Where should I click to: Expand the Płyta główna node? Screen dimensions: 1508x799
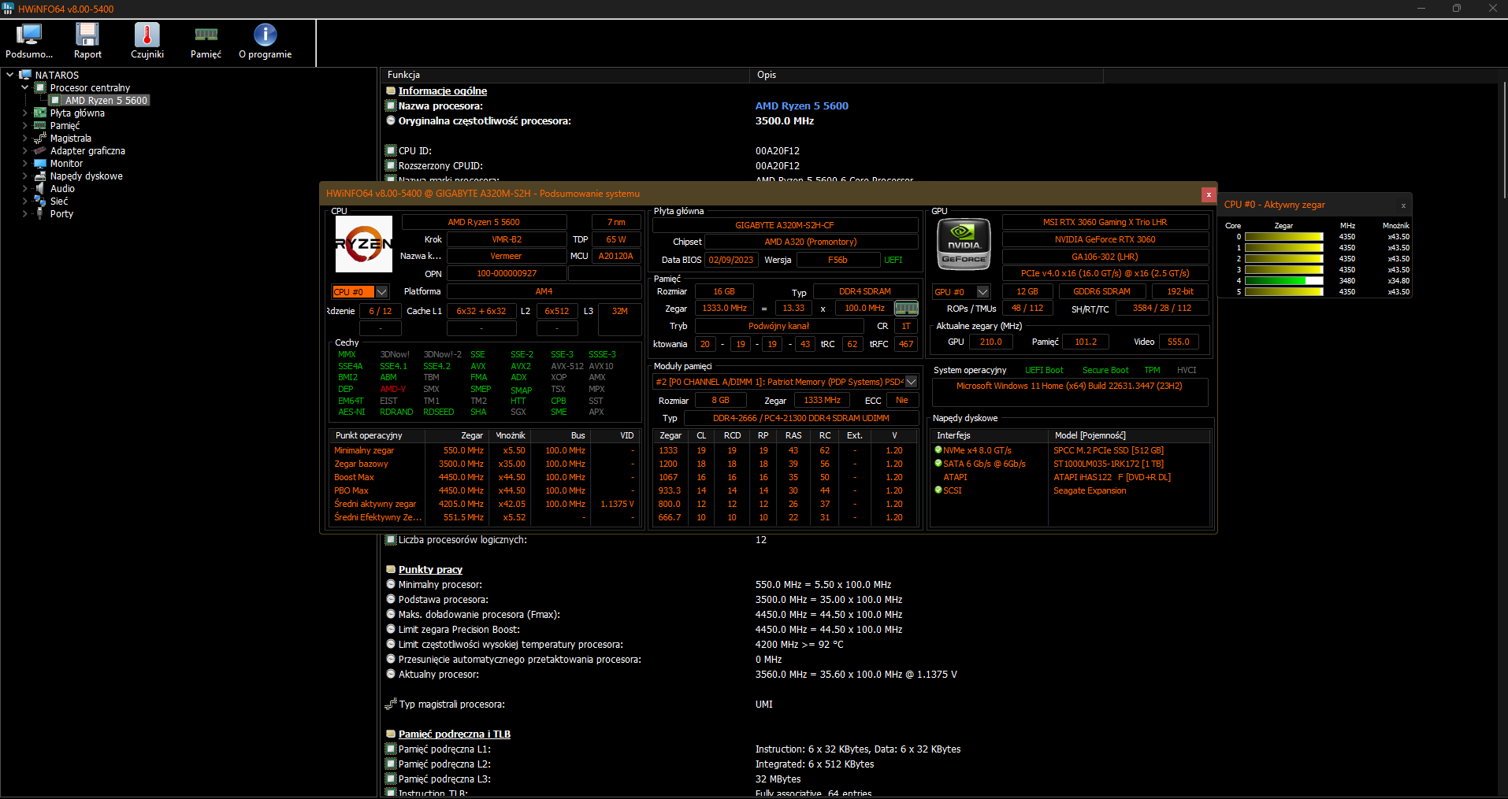pos(25,113)
